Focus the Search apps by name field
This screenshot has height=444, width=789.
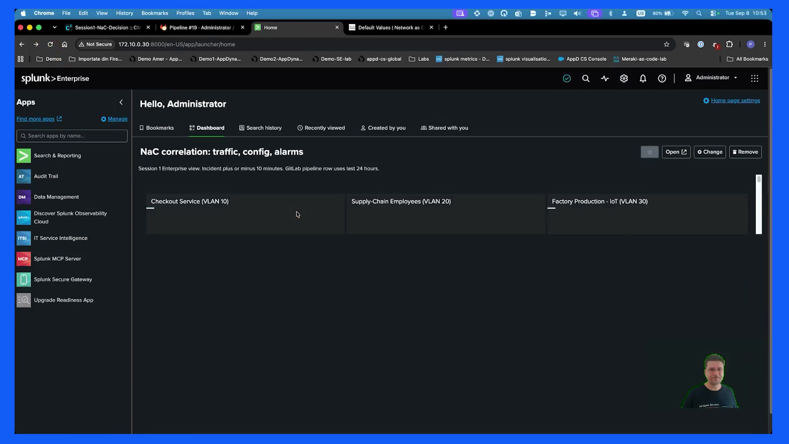(x=72, y=136)
